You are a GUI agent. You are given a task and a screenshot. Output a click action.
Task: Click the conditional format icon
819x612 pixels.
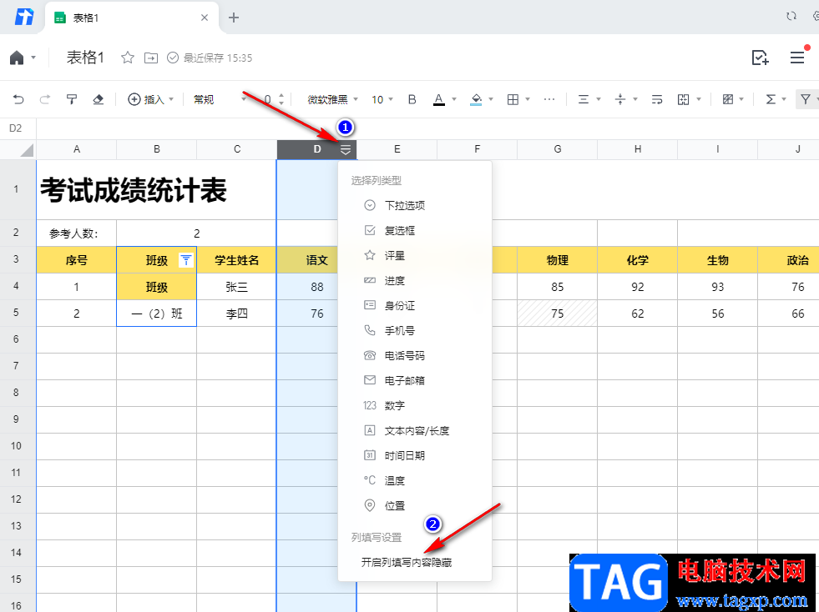coord(728,99)
